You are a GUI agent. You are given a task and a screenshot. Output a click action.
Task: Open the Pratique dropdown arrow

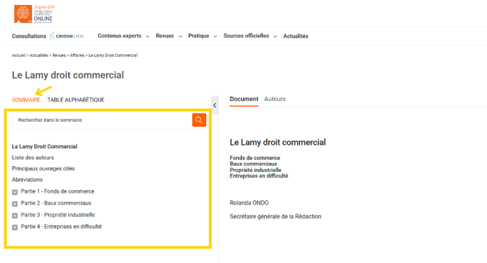215,36
